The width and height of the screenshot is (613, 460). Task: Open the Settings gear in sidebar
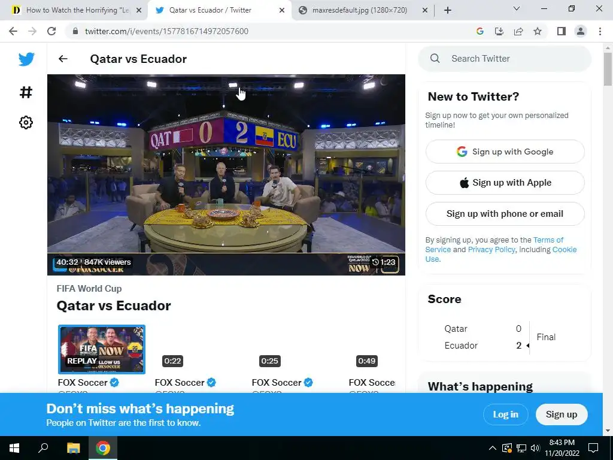(26, 122)
